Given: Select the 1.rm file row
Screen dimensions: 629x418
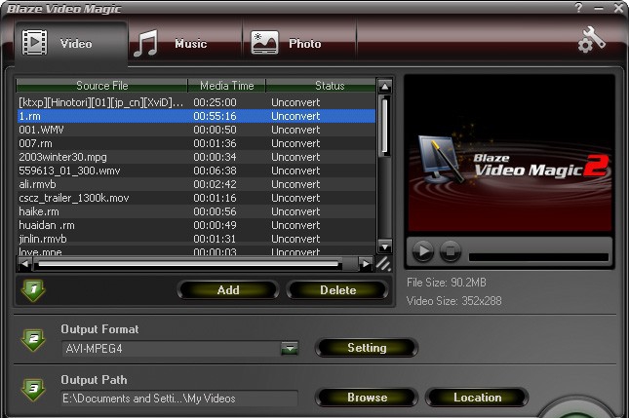Looking at the screenshot, I should (196, 116).
